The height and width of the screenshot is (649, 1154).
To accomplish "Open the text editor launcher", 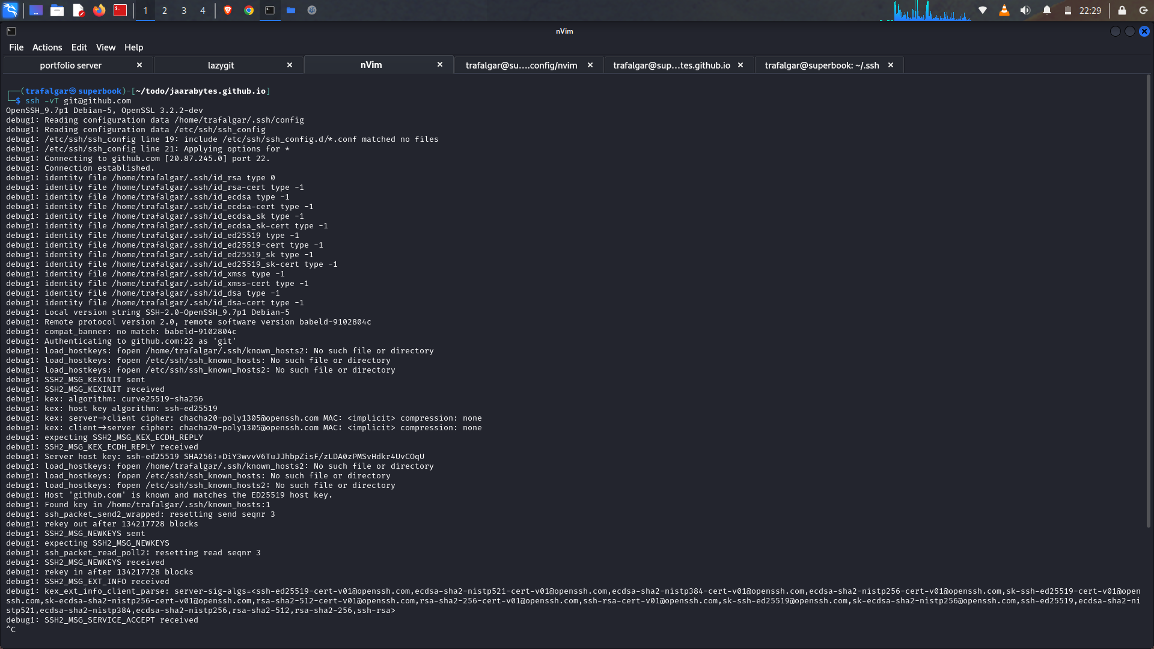I will pyautogui.click(x=78, y=10).
